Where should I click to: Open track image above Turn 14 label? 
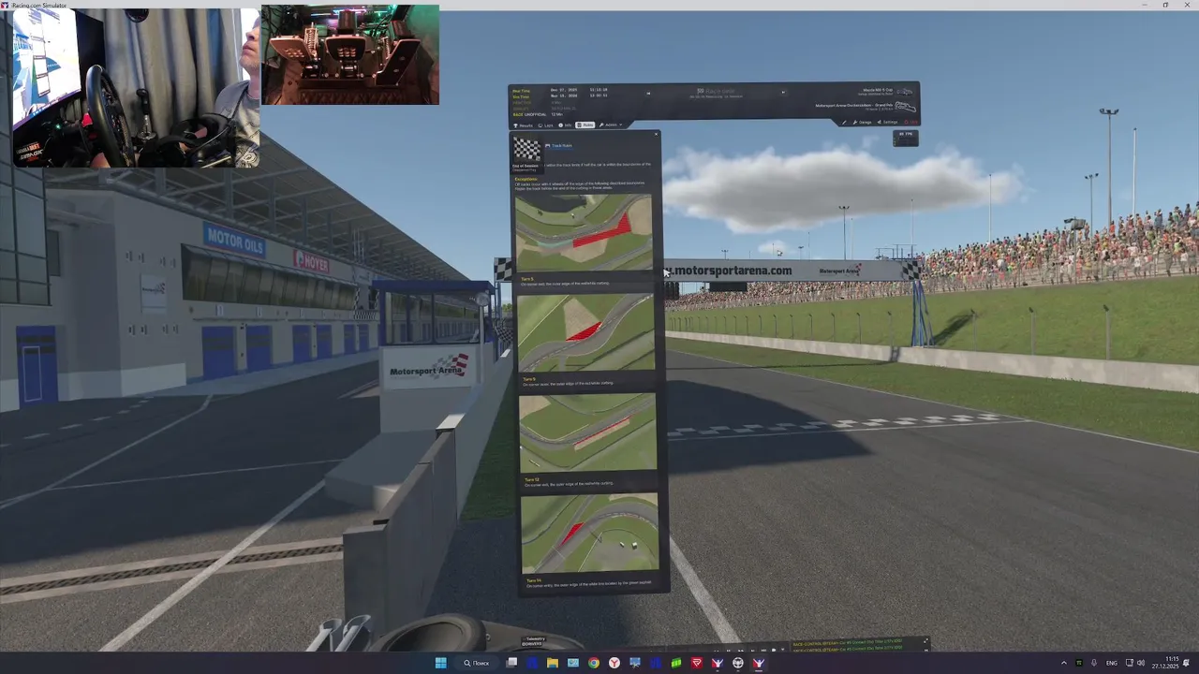pyautogui.click(x=589, y=534)
